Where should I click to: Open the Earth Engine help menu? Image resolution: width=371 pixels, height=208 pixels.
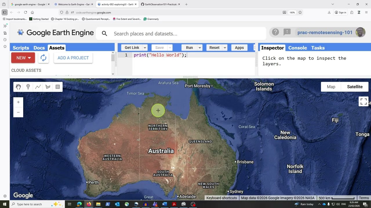pyautogui.click(x=275, y=32)
